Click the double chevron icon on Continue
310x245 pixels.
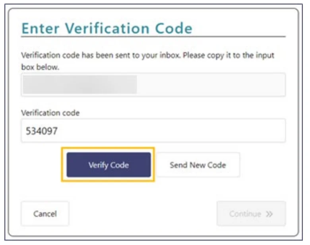point(269,214)
